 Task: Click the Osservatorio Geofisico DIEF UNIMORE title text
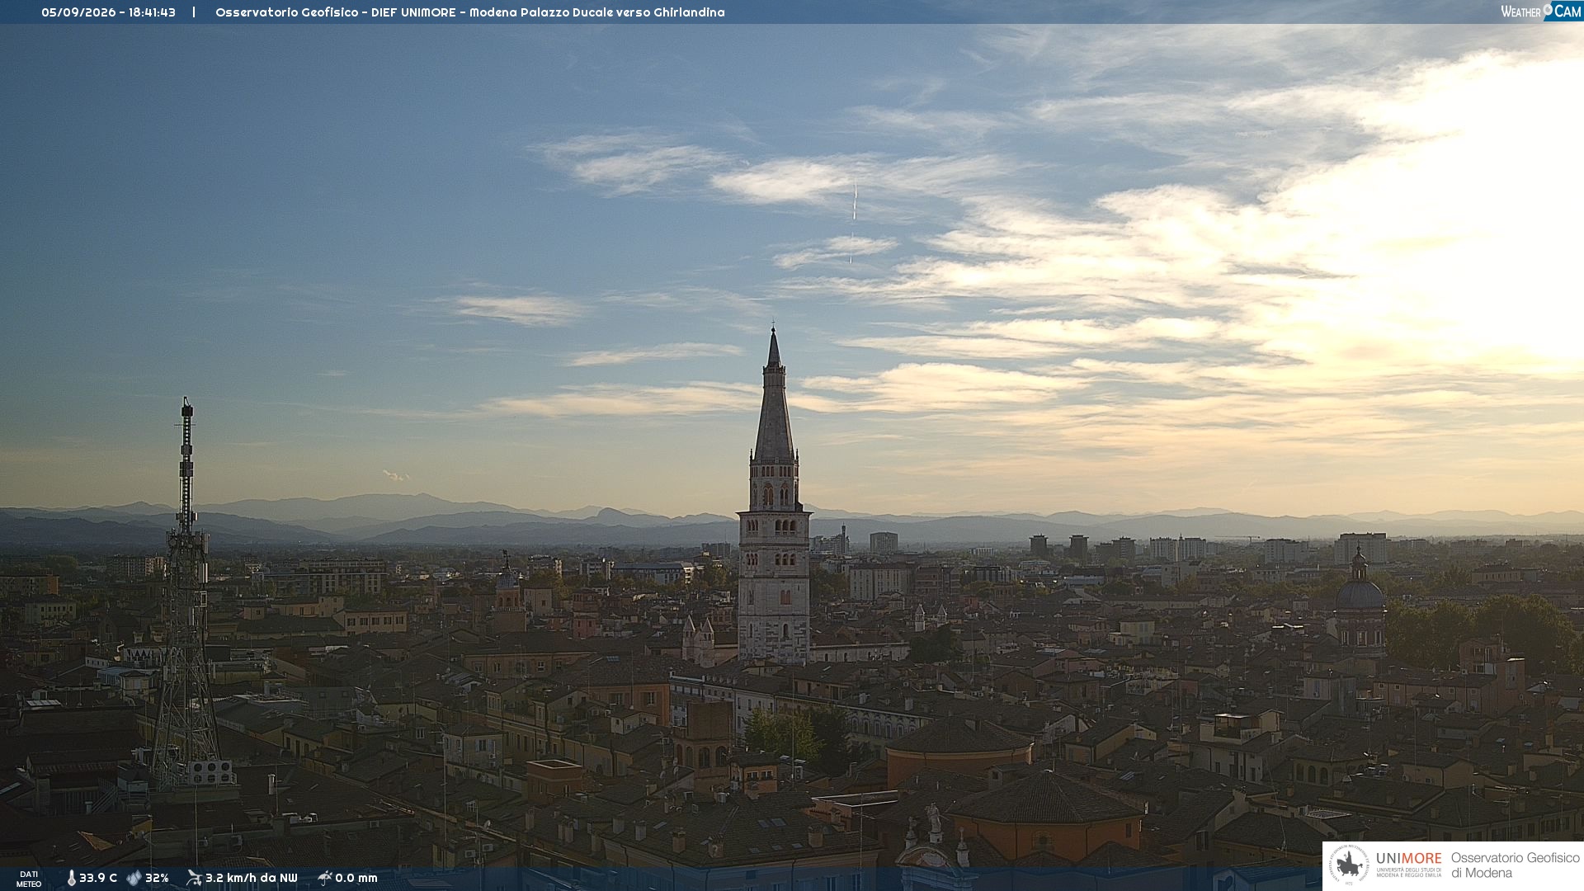(x=336, y=12)
